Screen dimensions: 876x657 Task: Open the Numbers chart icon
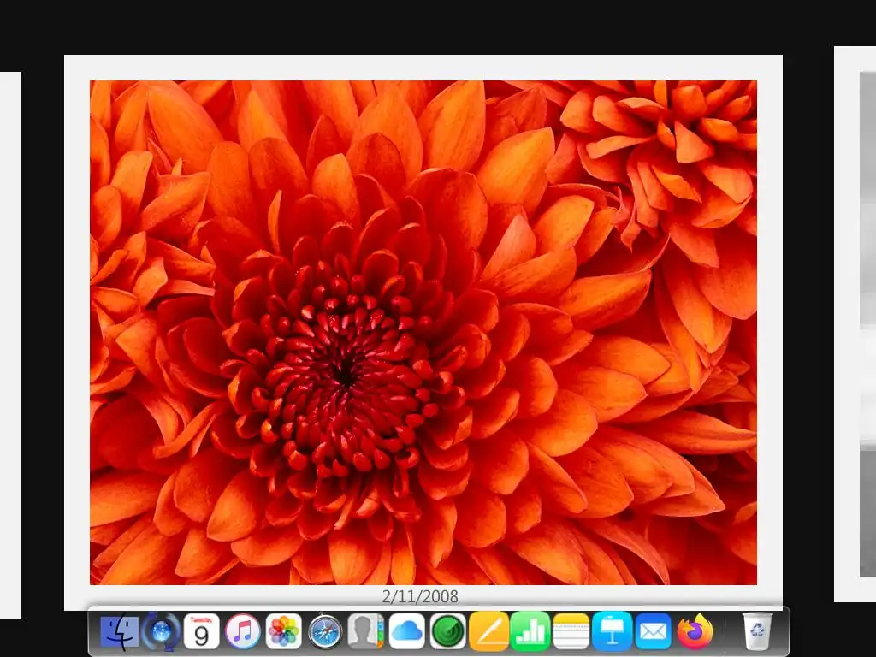(530, 631)
